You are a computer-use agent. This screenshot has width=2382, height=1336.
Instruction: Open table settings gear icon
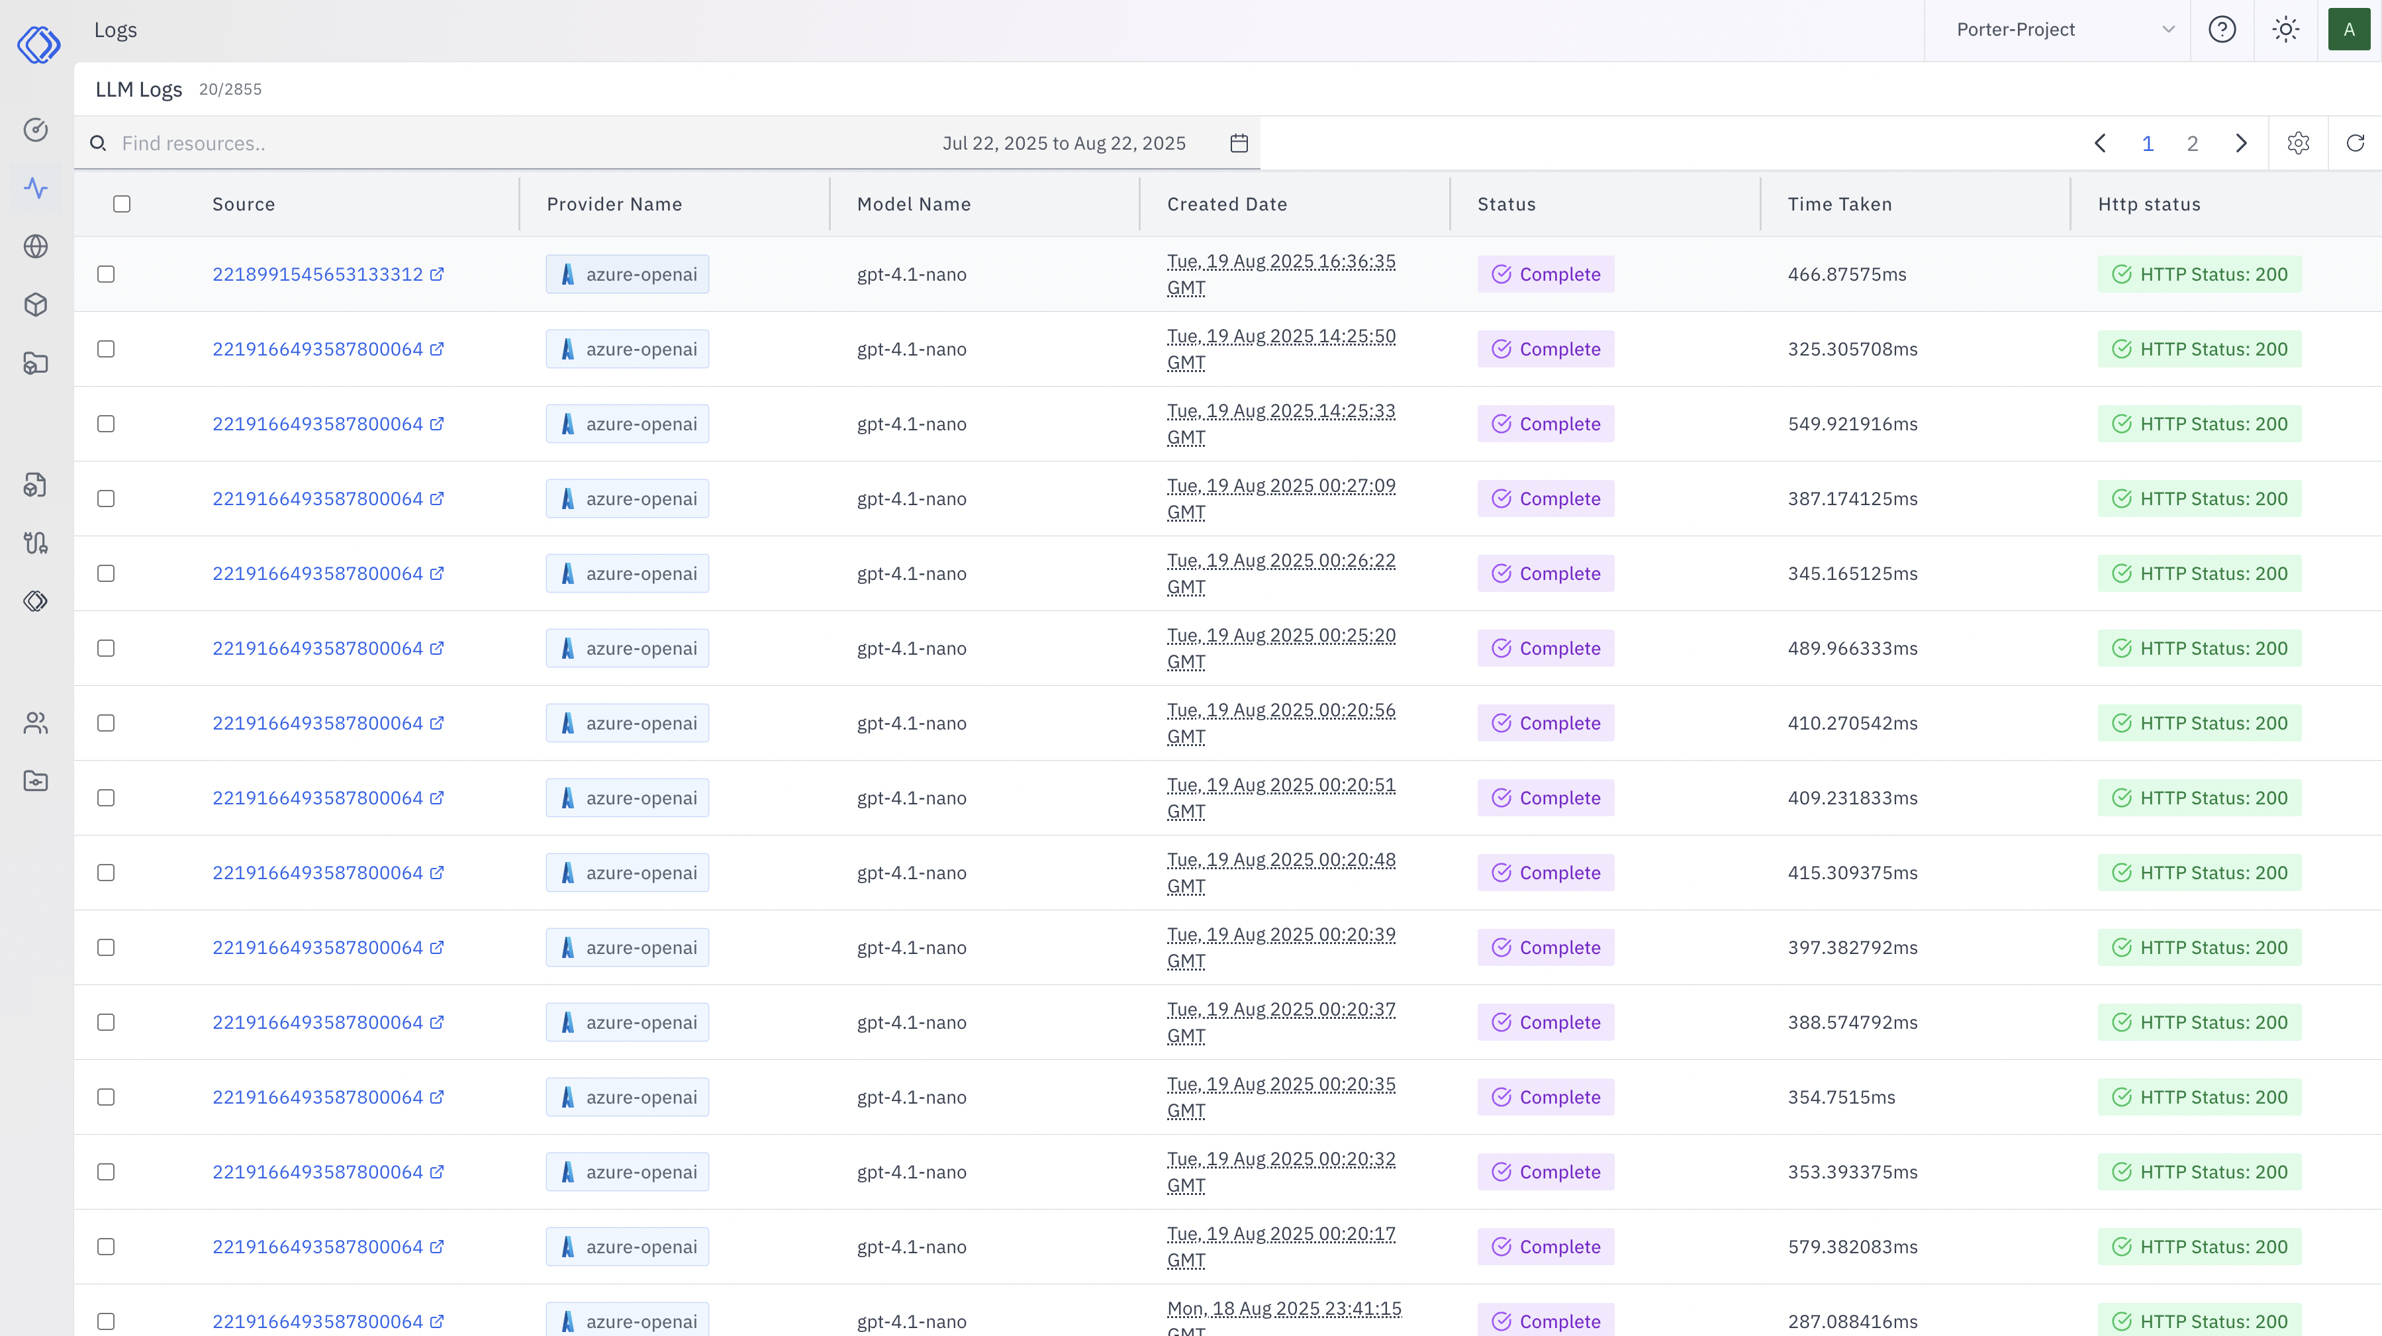[2298, 142]
